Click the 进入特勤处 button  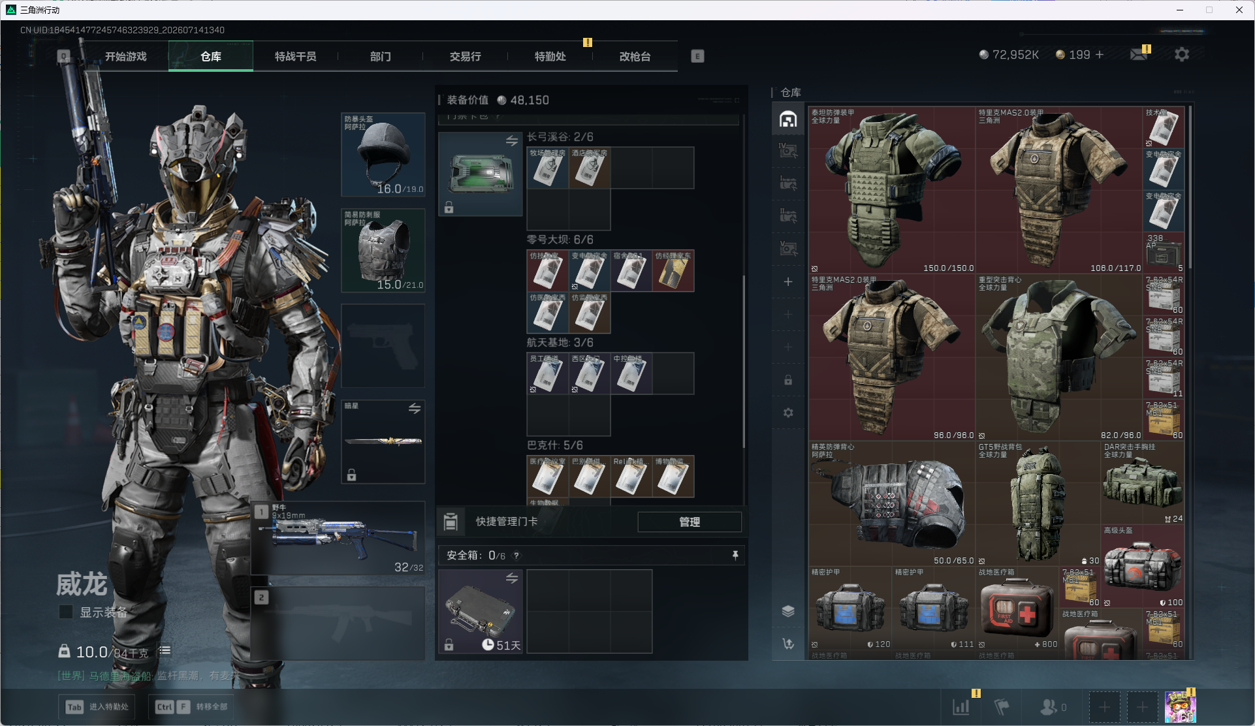(97, 706)
